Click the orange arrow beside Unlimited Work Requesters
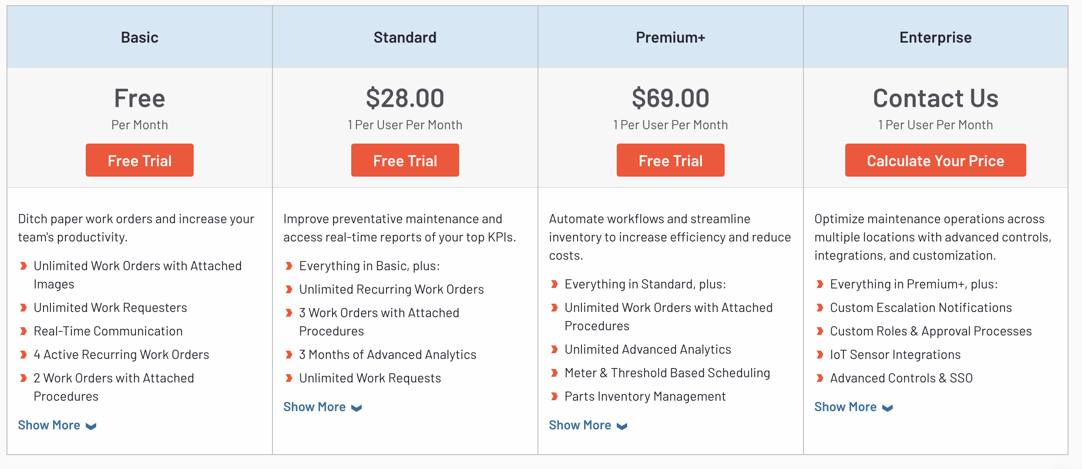This screenshot has height=469, width=1082. click(x=23, y=308)
